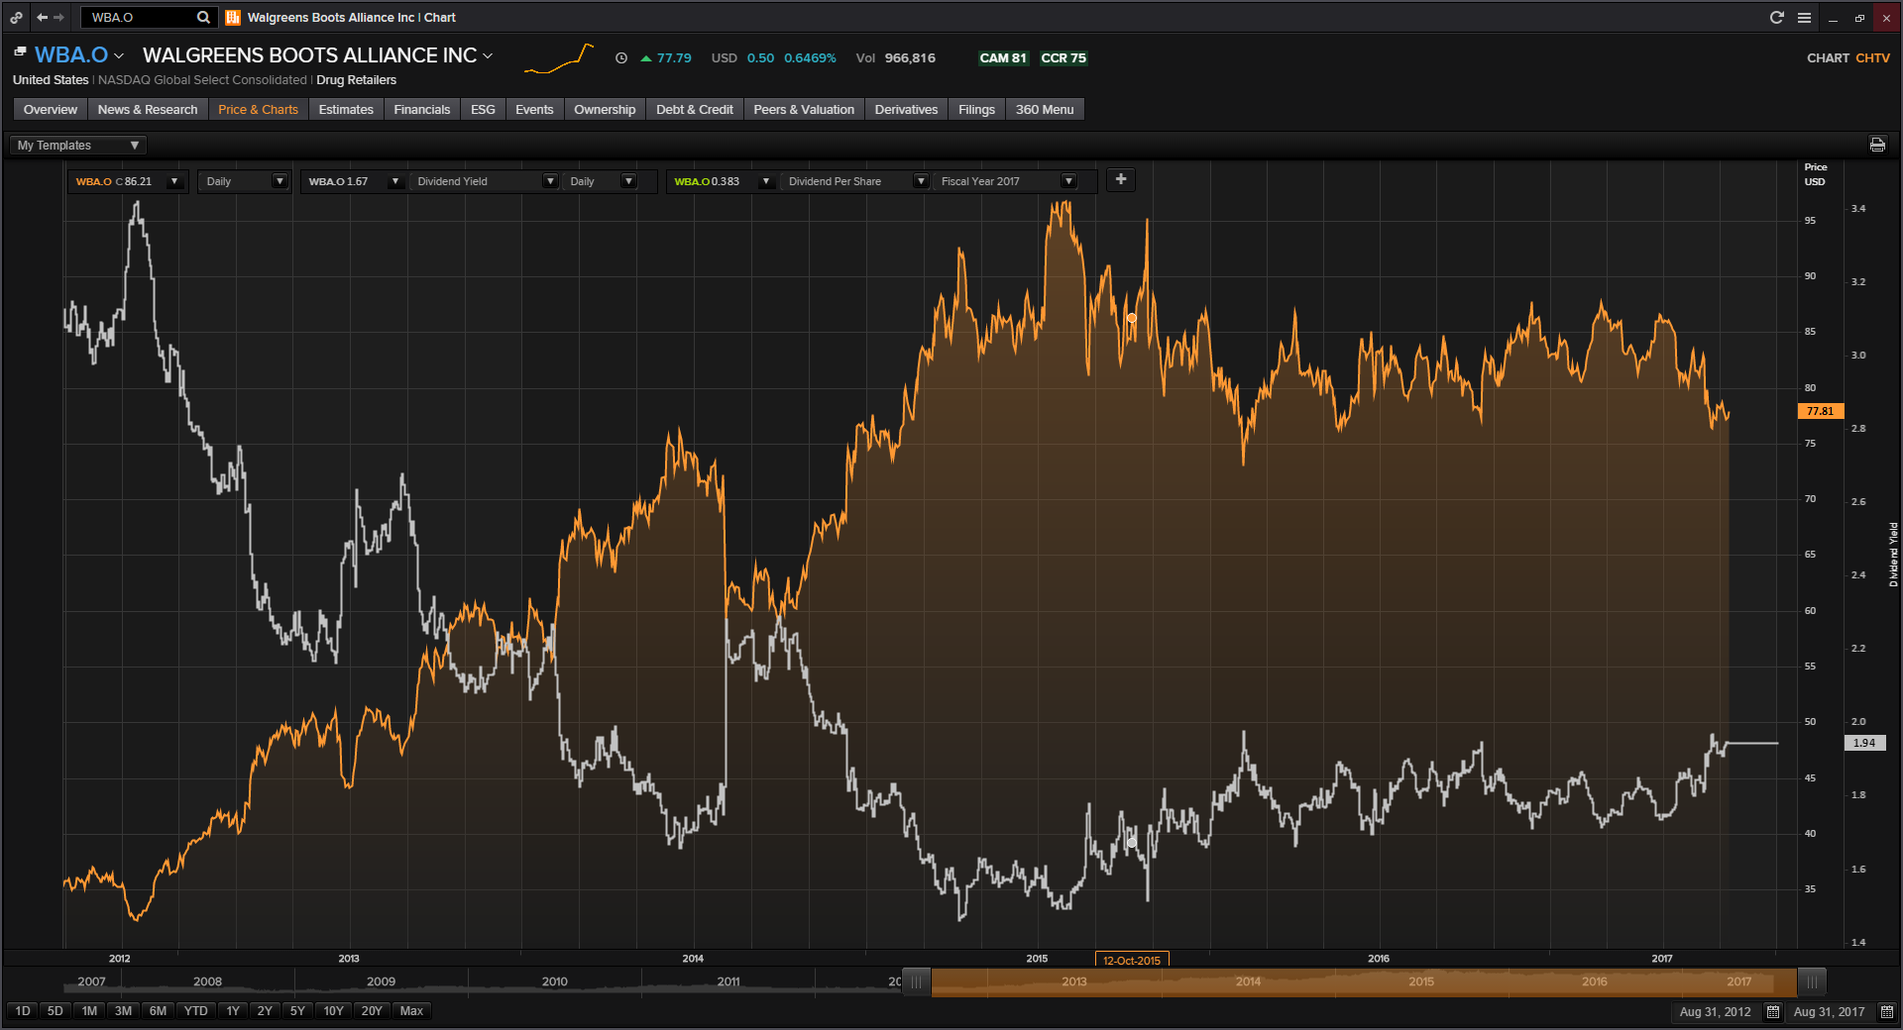Screen dimensions: 1903x1030
Task: Click the clock icon beside the price
Action: (x=621, y=57)
